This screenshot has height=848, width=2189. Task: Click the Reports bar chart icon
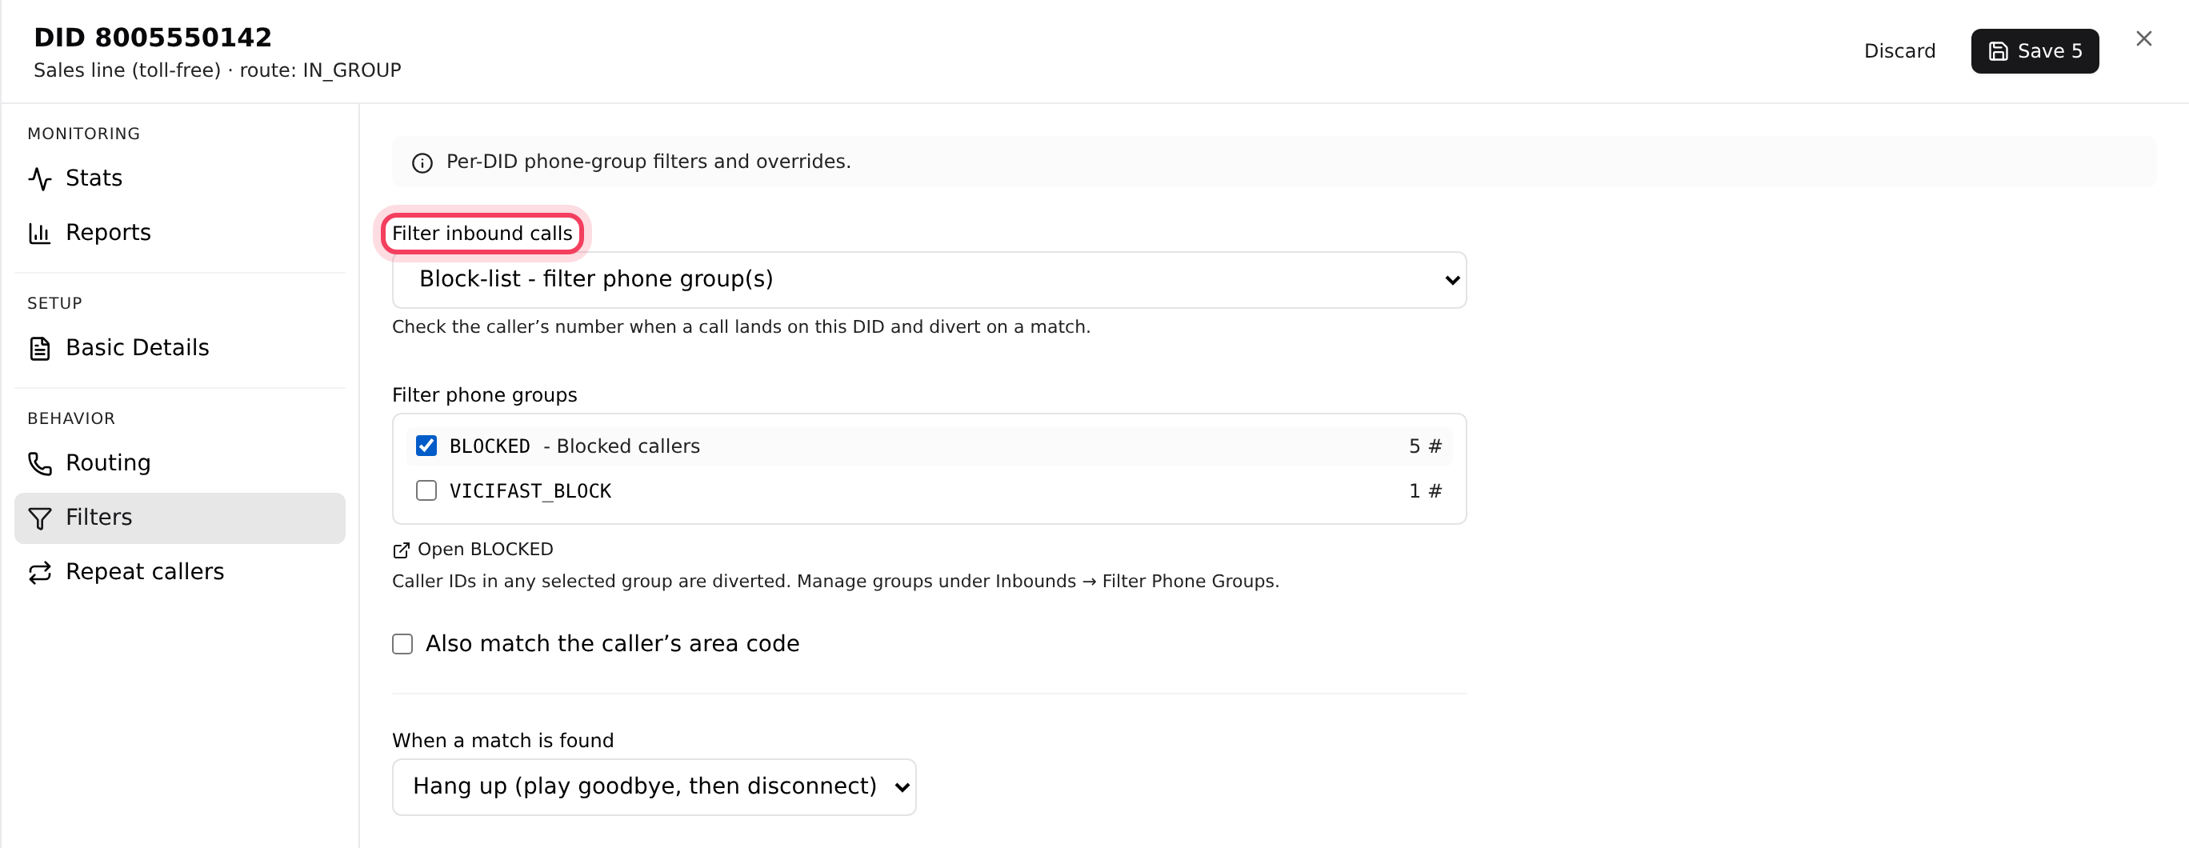pyautogui.click(x=40, y=233)
